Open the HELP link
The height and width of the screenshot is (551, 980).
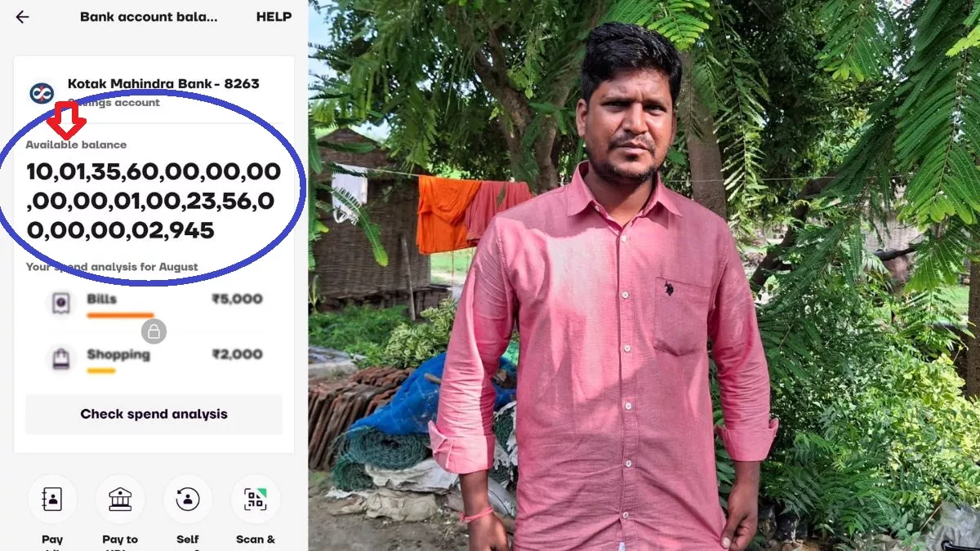(274, 17)
